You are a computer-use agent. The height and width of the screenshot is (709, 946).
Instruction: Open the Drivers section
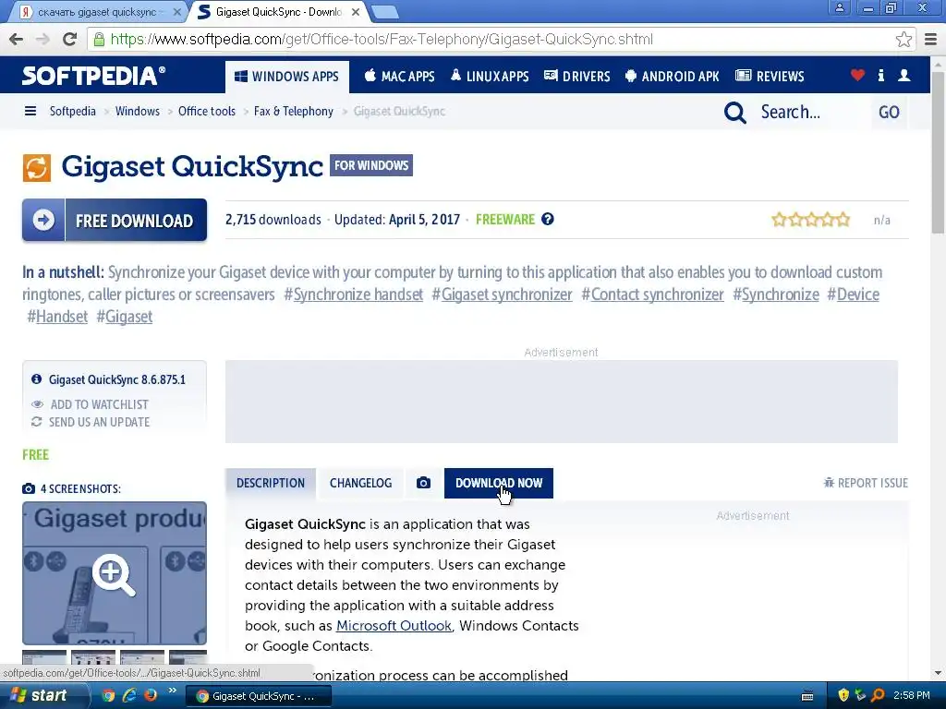[576, 77]
